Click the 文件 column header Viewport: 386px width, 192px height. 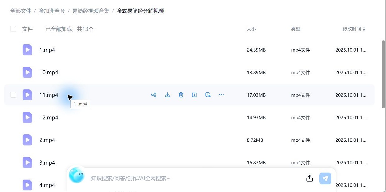27,29
